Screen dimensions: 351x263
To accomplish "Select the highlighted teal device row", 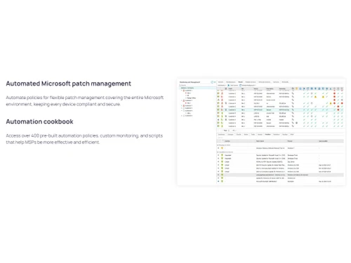I will click(x=280, y=109).
